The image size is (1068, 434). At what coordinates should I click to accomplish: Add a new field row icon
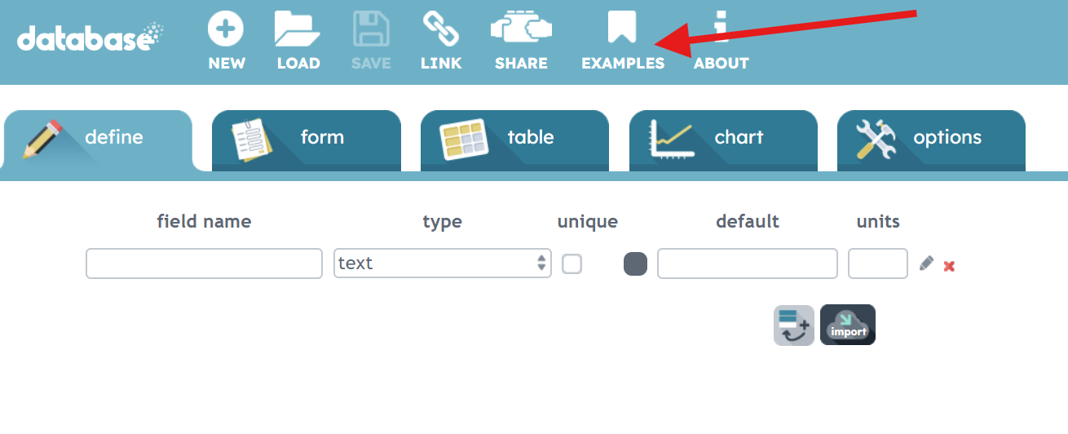coord(793,325)
